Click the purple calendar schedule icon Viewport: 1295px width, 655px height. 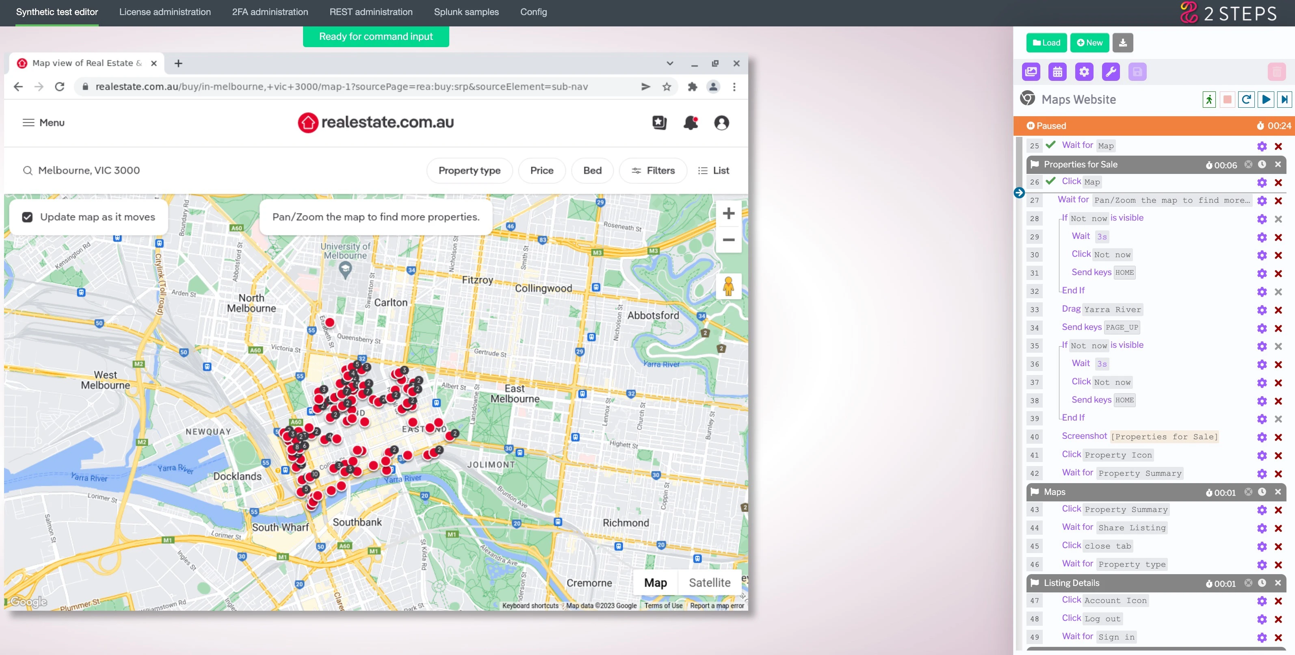(1057, 72)
